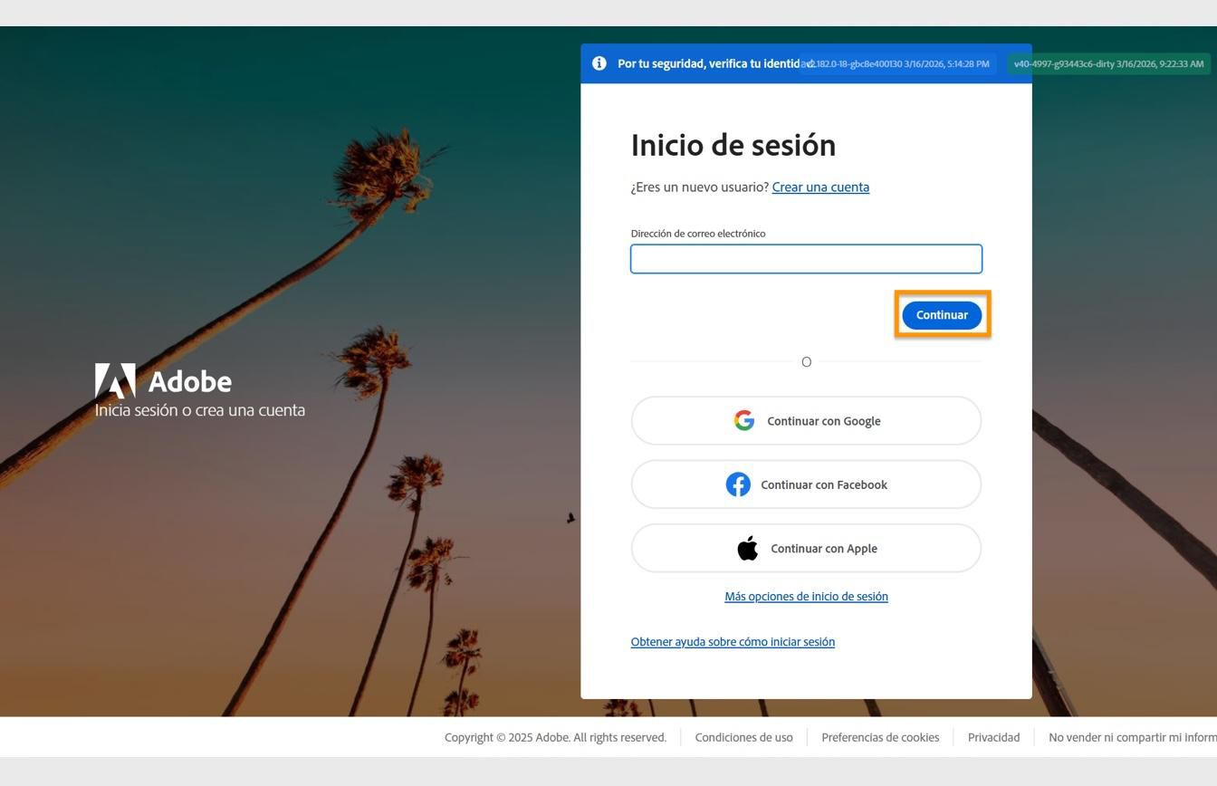Image resolution: width=1217 pixels, height=786 pixels.
Task: Open the Crear una cuenta link
Action: click(x=820, y=187)
